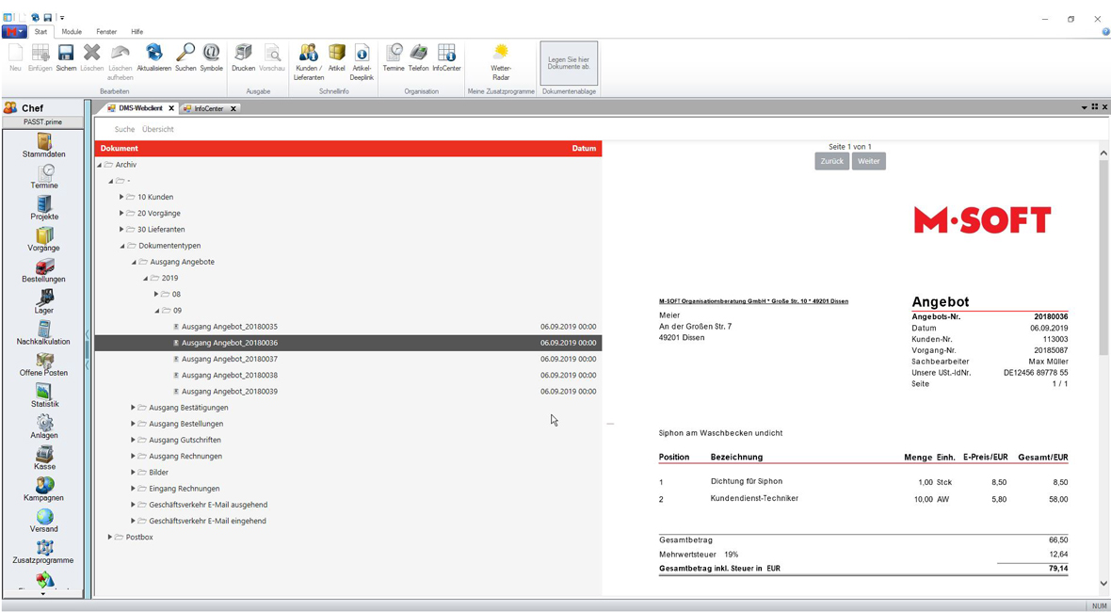The image size is (1111, 612).
Task: Expand the Postbox tree node
Action: click(110, 537)
